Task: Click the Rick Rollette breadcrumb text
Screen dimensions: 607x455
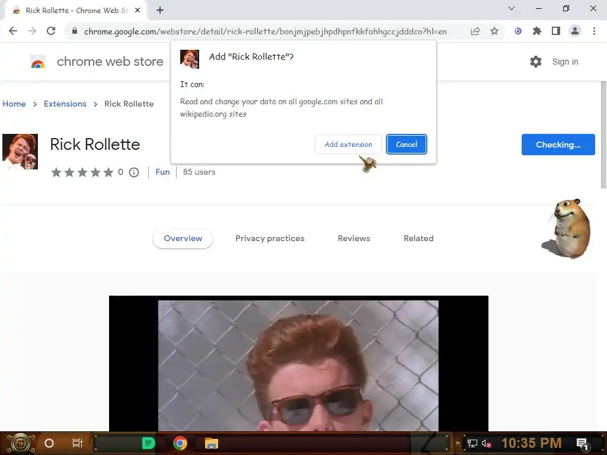Action: (129, 104)
